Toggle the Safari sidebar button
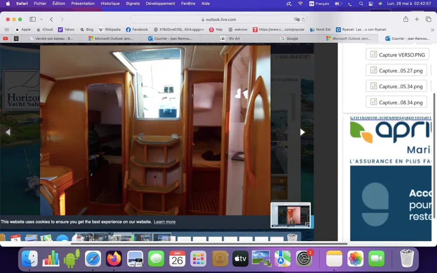This screenshot has width=437, height=273. [x=32, y=19]
